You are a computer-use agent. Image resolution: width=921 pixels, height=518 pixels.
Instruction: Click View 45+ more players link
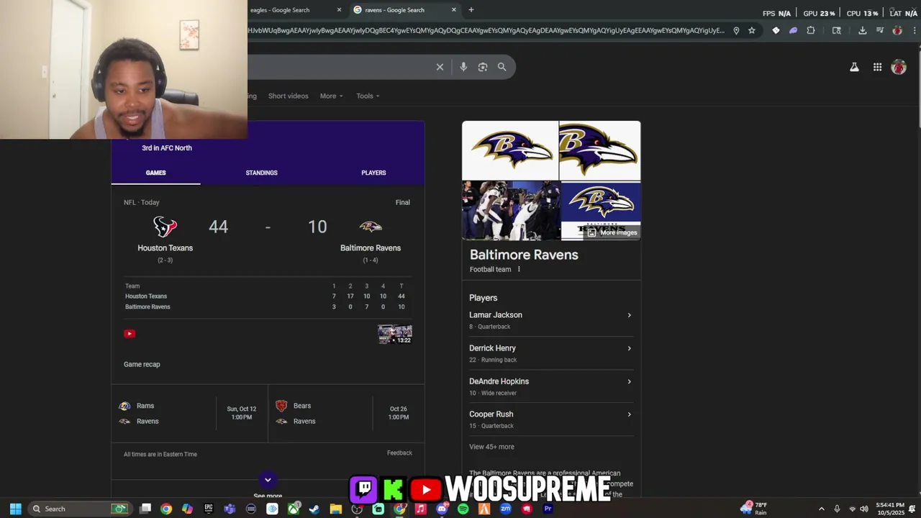(x=491, y=447)
